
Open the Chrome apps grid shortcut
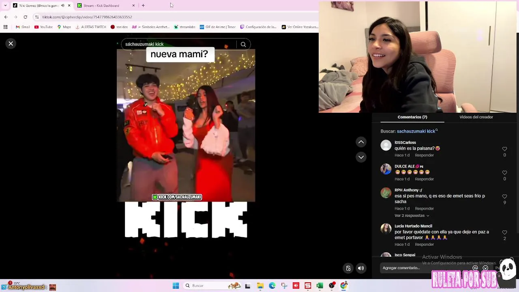(x=5, y=27)
